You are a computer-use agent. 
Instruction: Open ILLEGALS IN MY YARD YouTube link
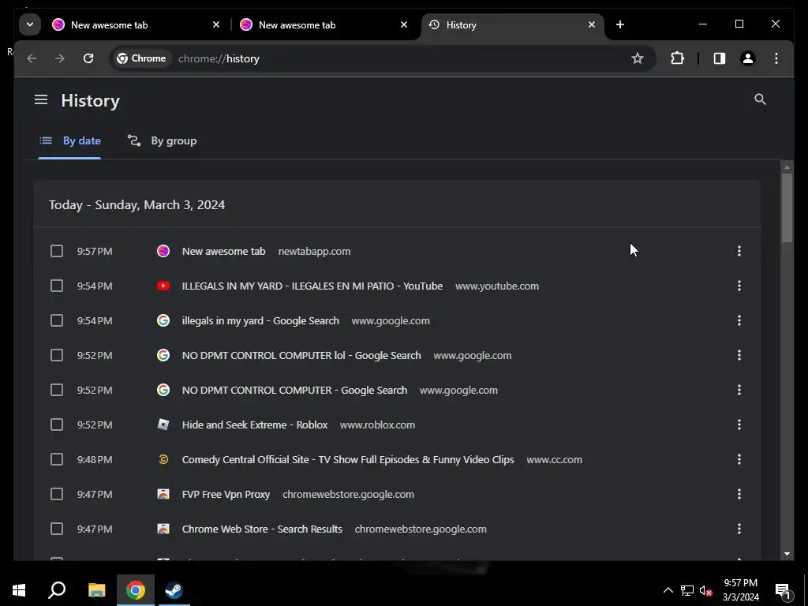tap(312, 286)
